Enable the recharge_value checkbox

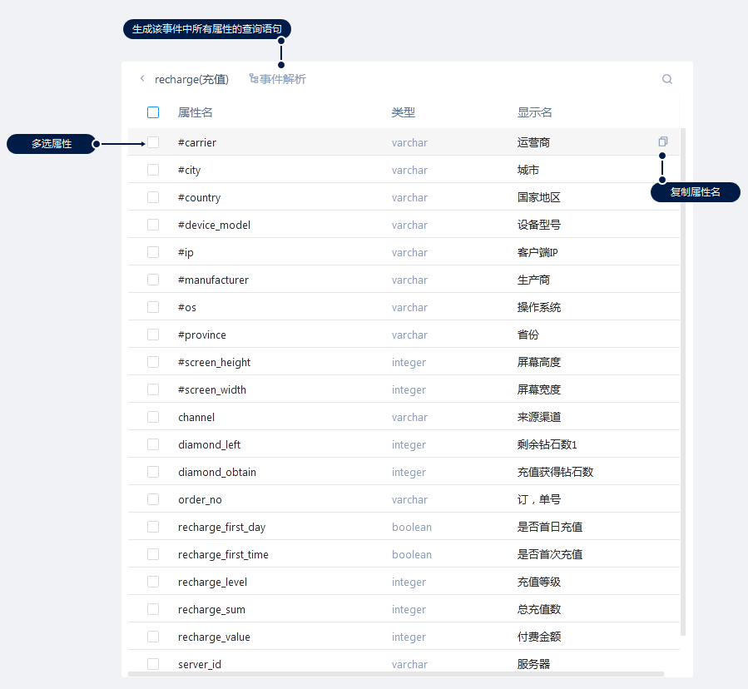coord(153,637)
